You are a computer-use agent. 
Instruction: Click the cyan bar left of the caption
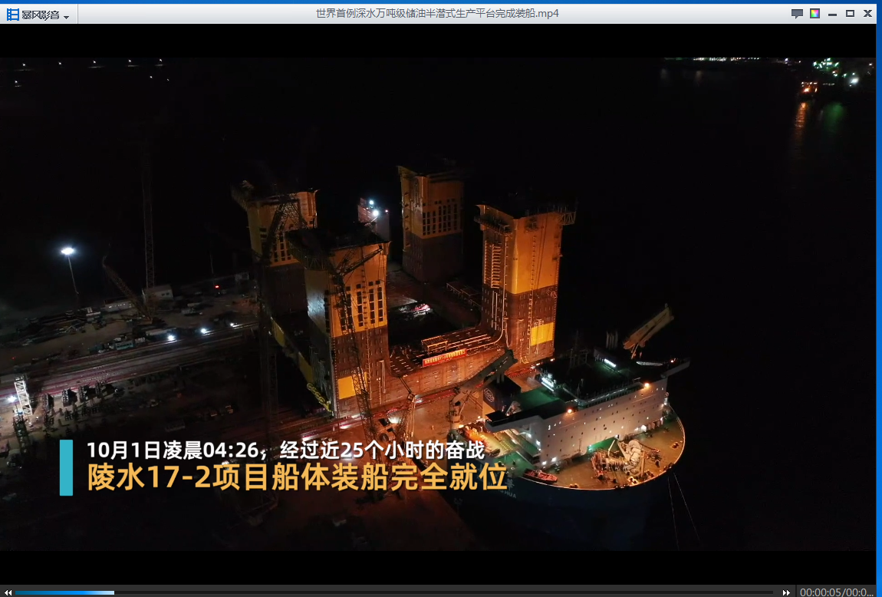point(67,467)
